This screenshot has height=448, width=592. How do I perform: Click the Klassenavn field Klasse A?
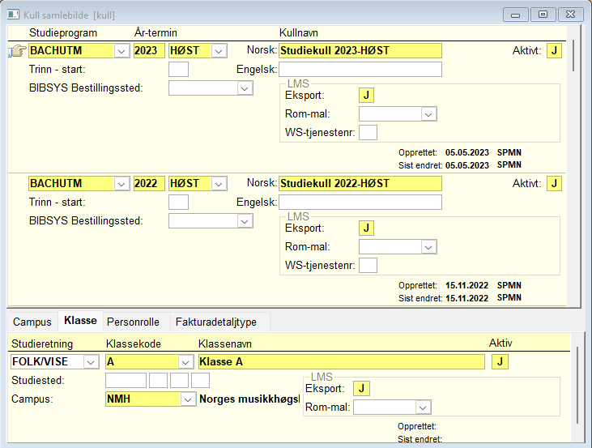pyautogui.click(x=342, y=362)
